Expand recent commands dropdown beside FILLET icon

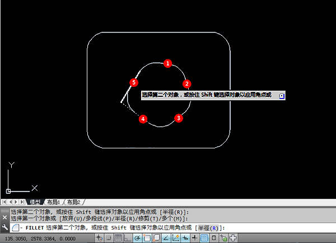point(21,228)
